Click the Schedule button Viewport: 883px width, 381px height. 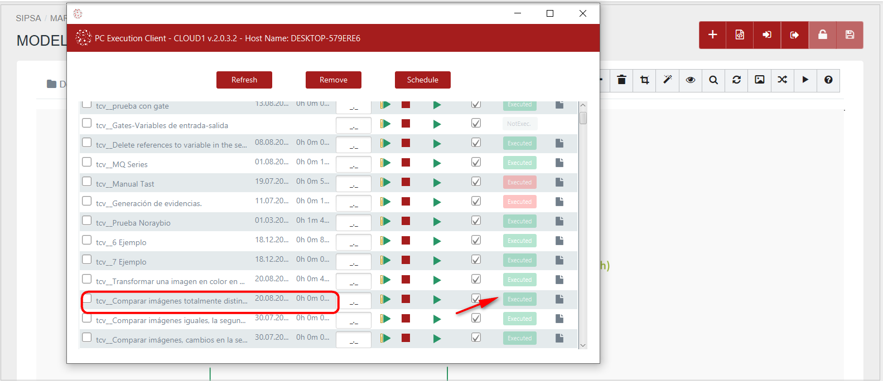point(422,80)
